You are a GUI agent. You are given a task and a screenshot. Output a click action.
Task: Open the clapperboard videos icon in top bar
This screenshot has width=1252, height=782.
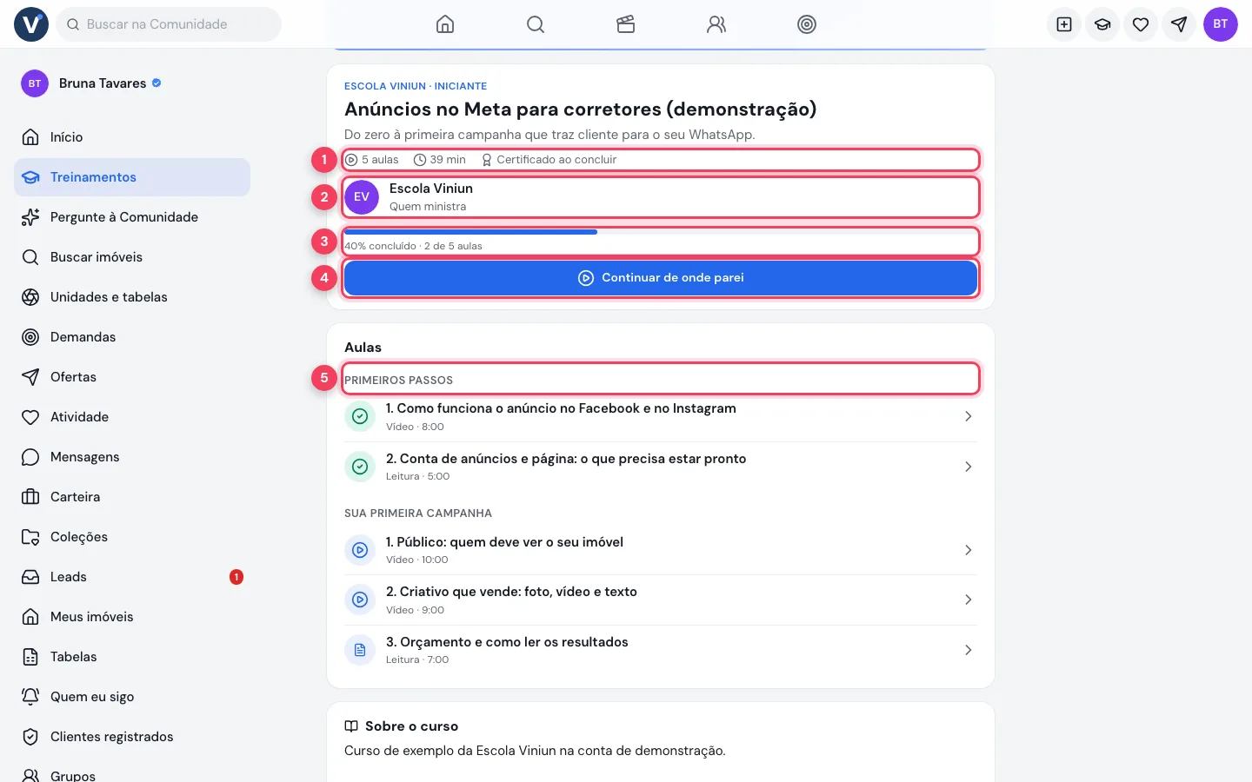pyautogui.click(x=626, y=24)
